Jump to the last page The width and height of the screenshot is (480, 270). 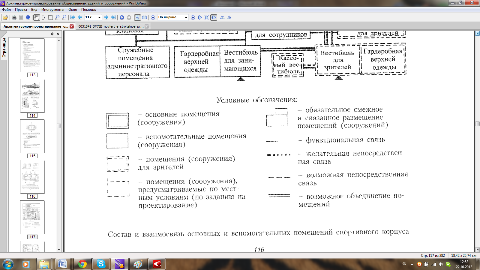(x=113, y=17)
